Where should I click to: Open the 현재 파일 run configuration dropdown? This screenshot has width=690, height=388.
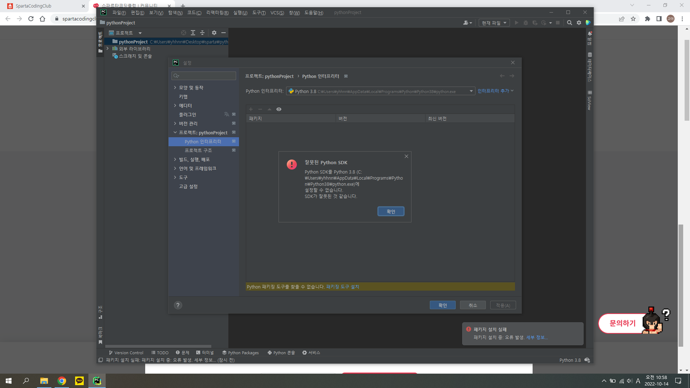click(494, 23)
